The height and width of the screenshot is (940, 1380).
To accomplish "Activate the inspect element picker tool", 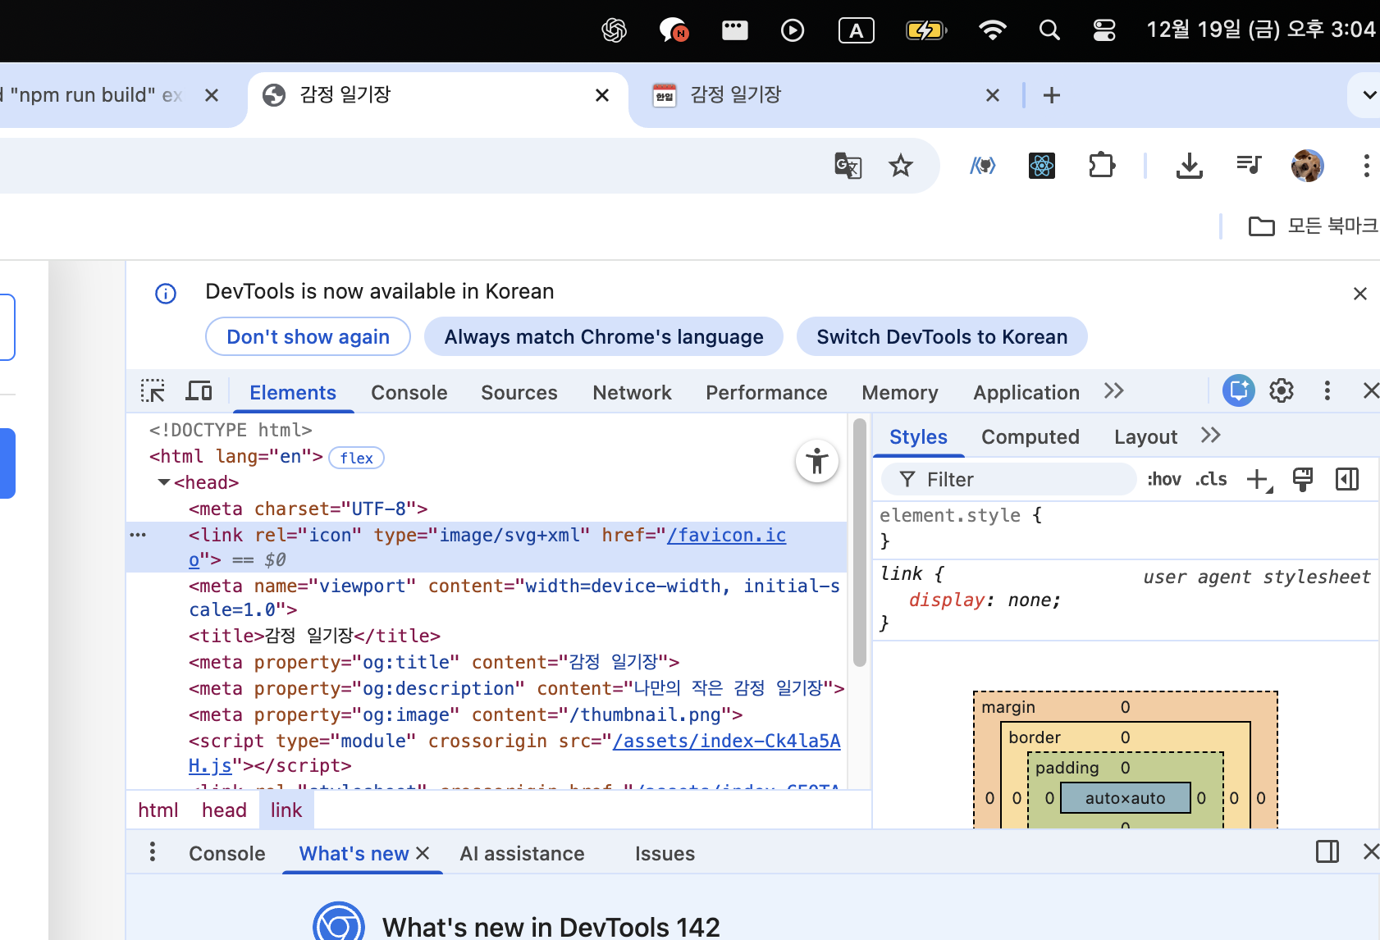I will [153, 391].
